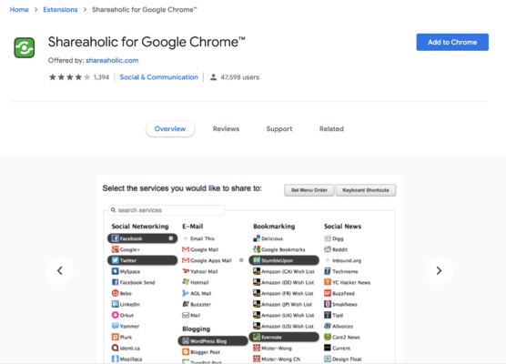Select Amazon (US) Wish List
506x364 pixels.
click(283, 327)
